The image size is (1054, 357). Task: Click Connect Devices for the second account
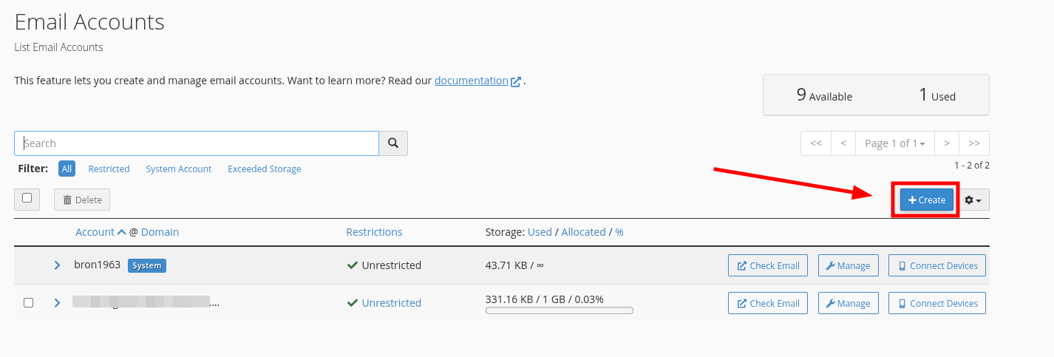tap(937, 303)
